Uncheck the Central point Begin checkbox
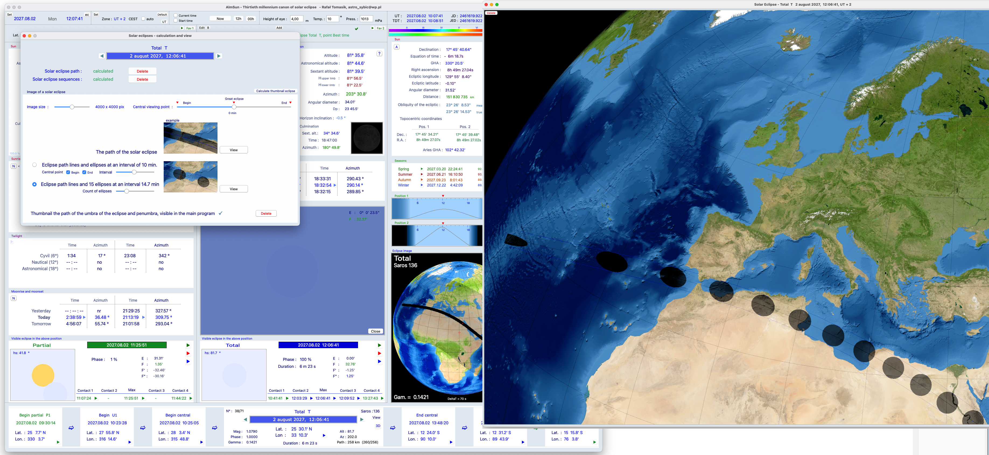Viewport: 989px width, 455px height. tap(68, 172)
